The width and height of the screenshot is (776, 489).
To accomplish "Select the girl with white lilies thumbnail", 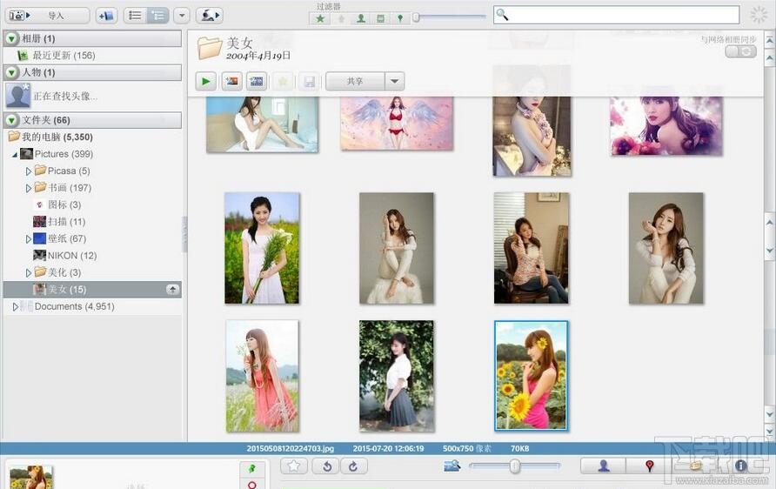I will 262,248.
